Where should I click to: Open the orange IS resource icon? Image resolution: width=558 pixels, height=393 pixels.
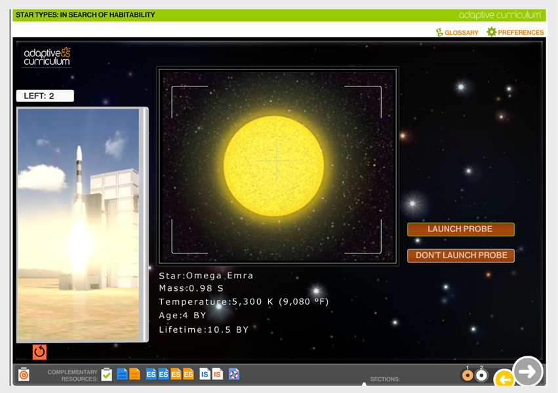pos(217,375)
